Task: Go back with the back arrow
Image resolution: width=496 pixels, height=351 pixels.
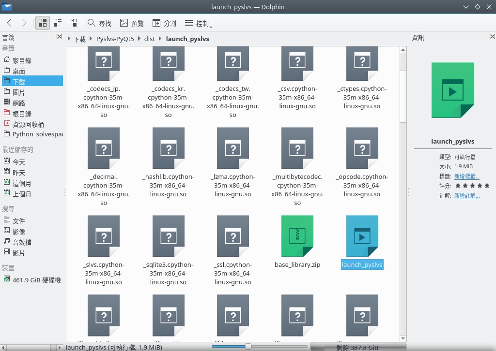Action: tap(10, 23)
